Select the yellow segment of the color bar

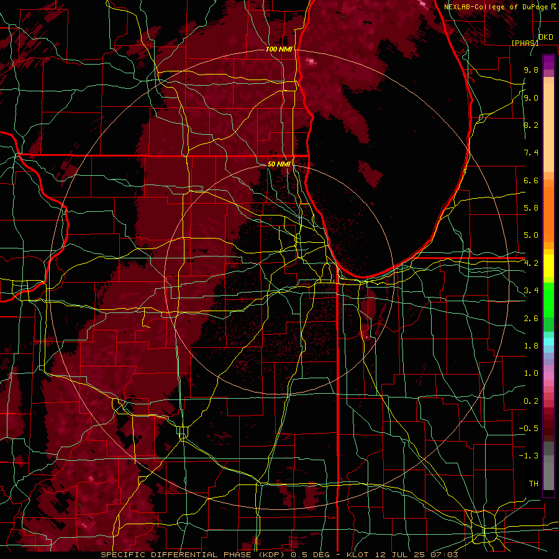(x=548, y=266)
